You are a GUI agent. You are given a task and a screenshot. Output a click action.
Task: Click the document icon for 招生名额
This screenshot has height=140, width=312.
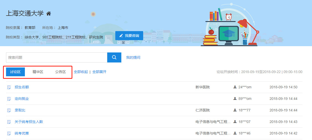coord(9,87)
